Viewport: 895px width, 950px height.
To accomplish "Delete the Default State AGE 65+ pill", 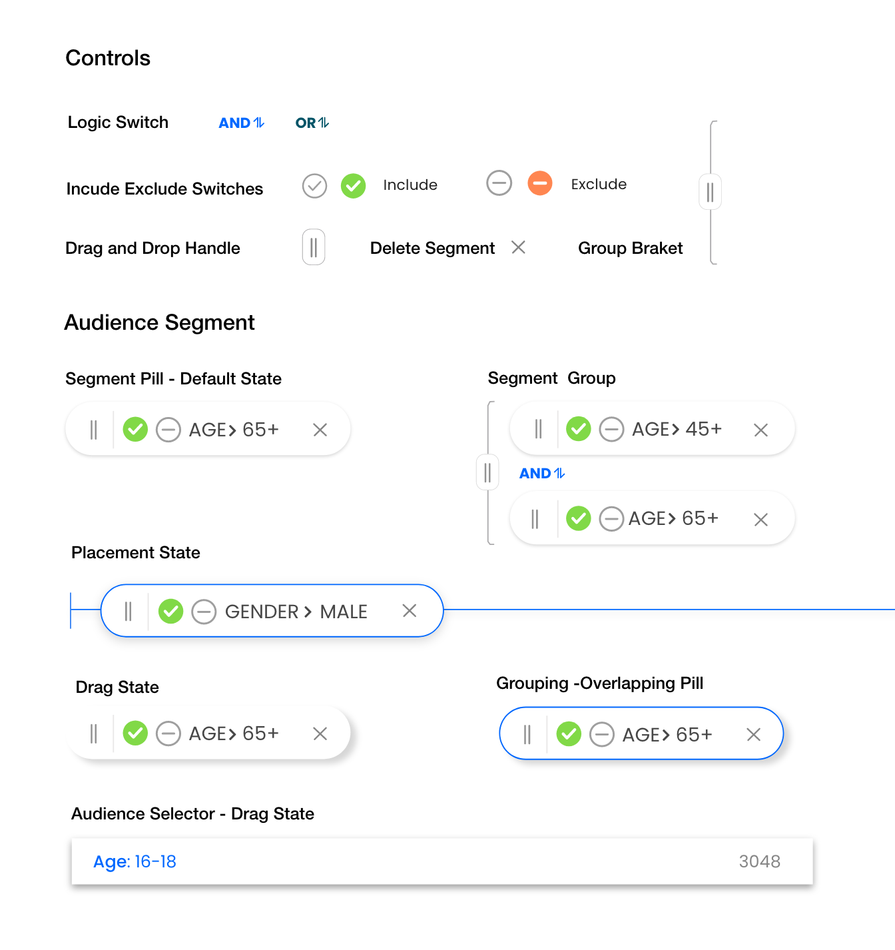I will [320, 430].
